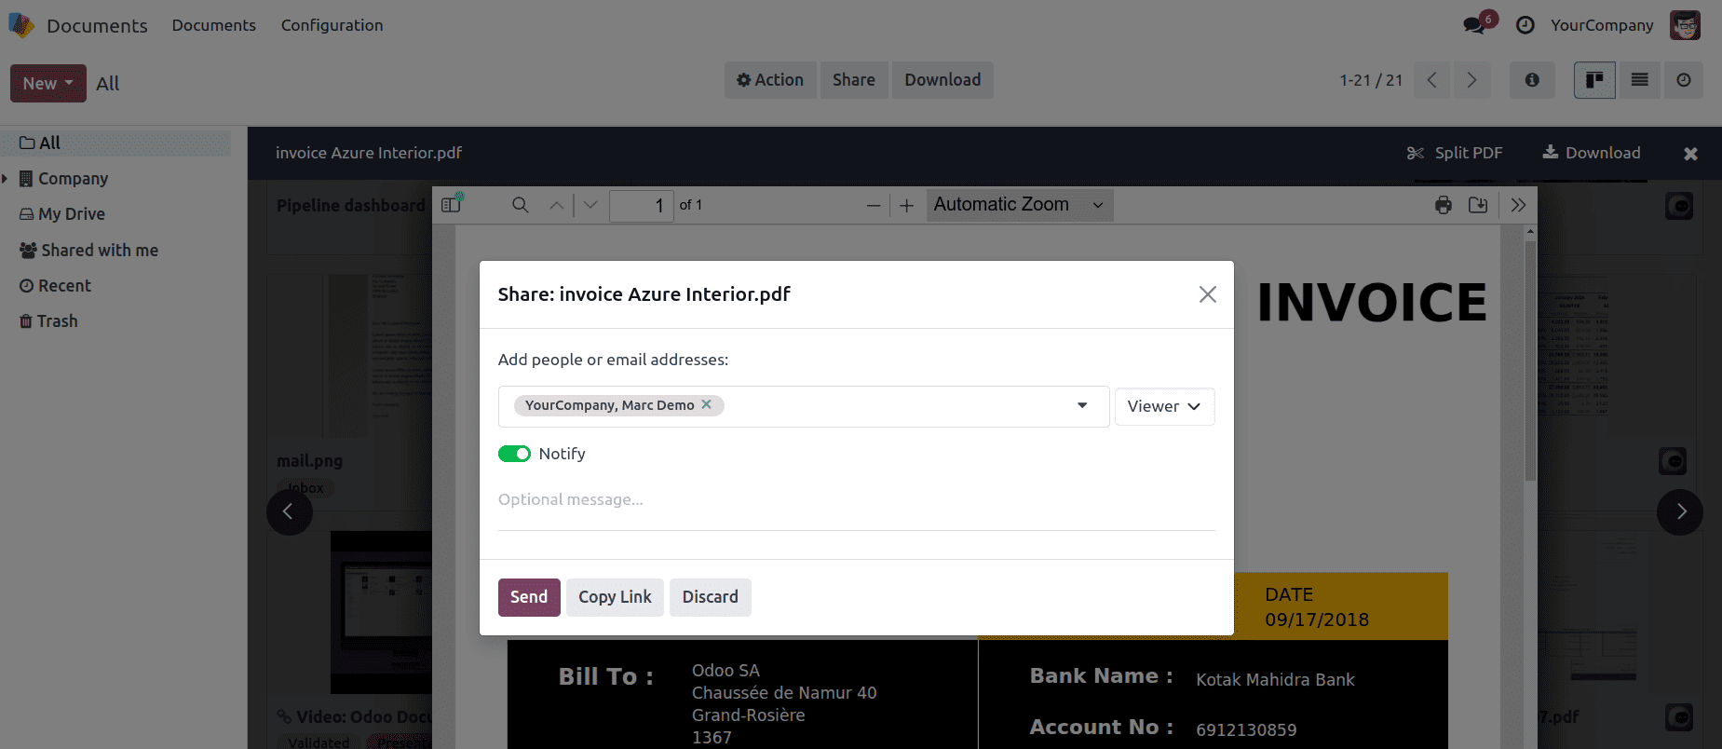The width and height of the screenshot is (1722, 749).
Task: Expand the Company folder tree
Action: click(x=5, y=178)
